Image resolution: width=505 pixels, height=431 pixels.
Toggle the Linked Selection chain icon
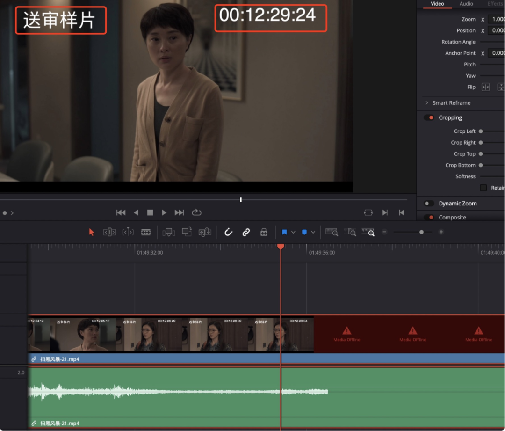(x=246, y=232)
